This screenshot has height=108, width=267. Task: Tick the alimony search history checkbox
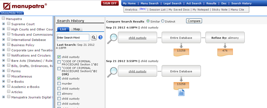[x=59, y=93]
